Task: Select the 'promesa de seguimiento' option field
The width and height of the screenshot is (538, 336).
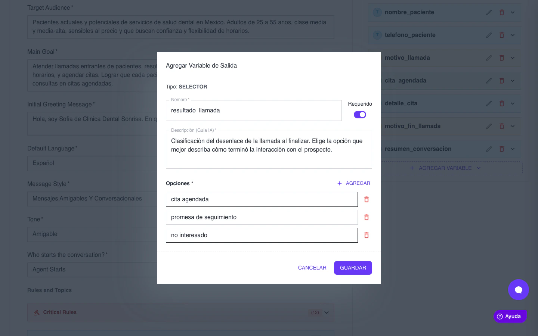Action: [x=262, y=217]
